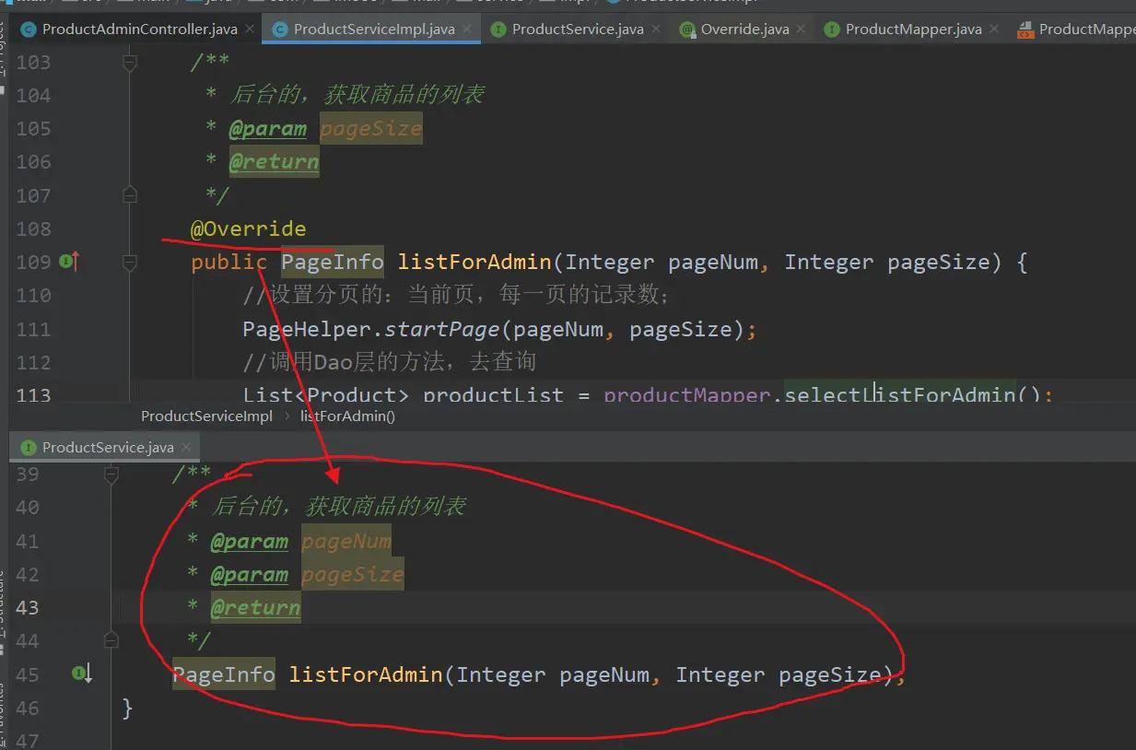The width and height of the screenshot is (1136, 750).
Task: Open the upper ProductService.java tab
Action: pyautogui.click(x=577, y=29)
